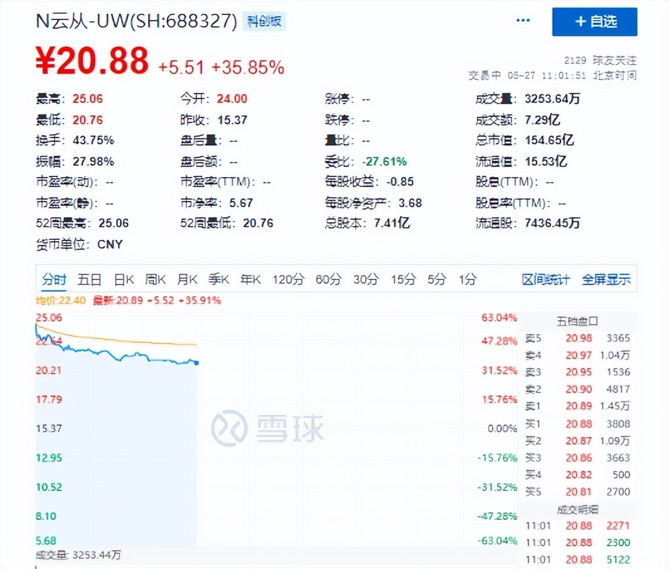
Task: Click the 63.04% axis label
Action: point(499,318)
